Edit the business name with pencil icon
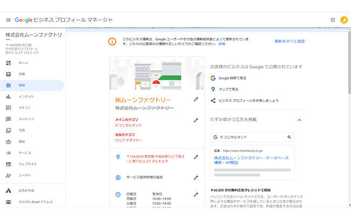The height and width of the screenshot is (219, 351). (x=196, y=99)
